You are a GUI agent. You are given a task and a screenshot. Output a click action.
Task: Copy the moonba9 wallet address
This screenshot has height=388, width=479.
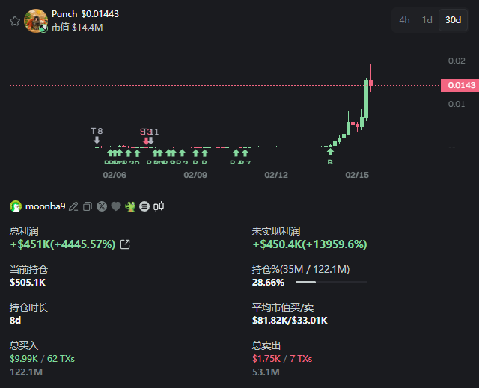(87, 206)
